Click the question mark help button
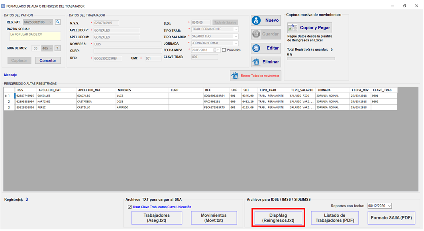The image size is (424, 231). click(57, 48)
